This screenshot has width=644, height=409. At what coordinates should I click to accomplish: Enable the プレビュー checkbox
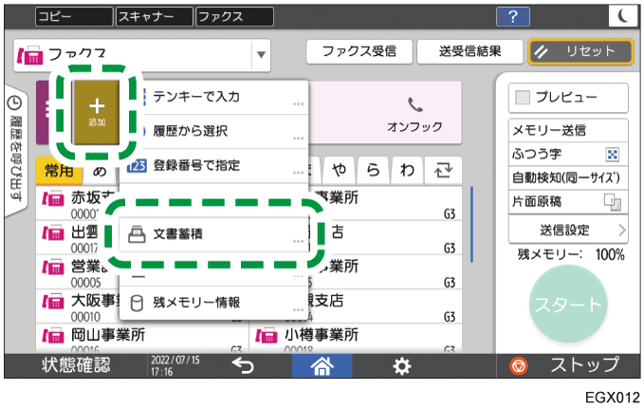click(523, 98)
